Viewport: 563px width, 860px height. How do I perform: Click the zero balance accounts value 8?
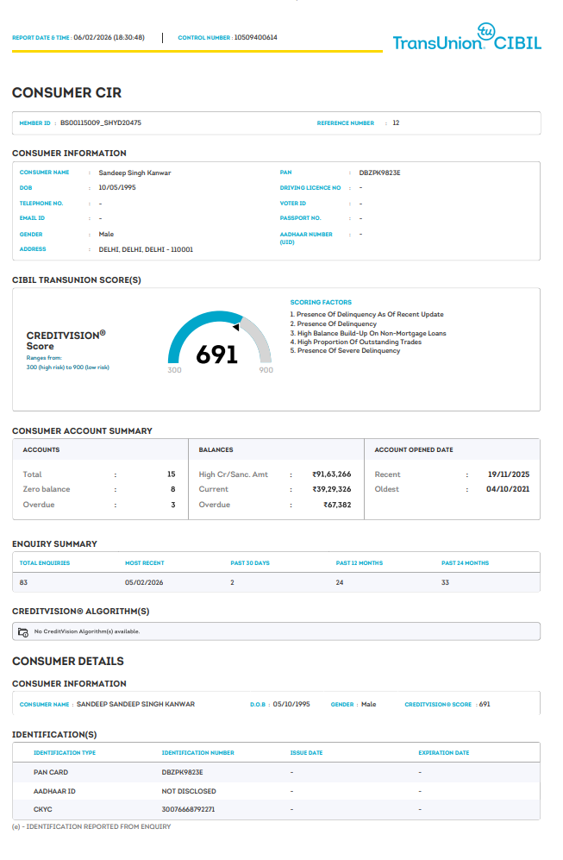click(173, 489)
